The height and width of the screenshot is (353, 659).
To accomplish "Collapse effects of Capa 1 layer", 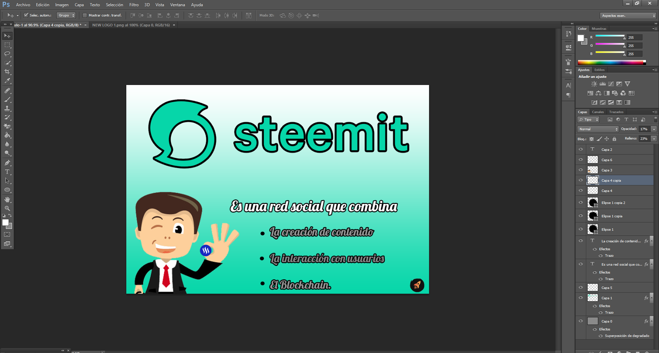I will [651, 298].
